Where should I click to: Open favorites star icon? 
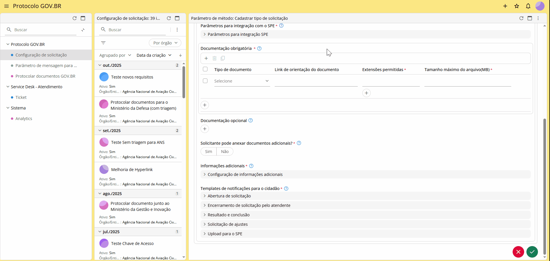[517, 6]
